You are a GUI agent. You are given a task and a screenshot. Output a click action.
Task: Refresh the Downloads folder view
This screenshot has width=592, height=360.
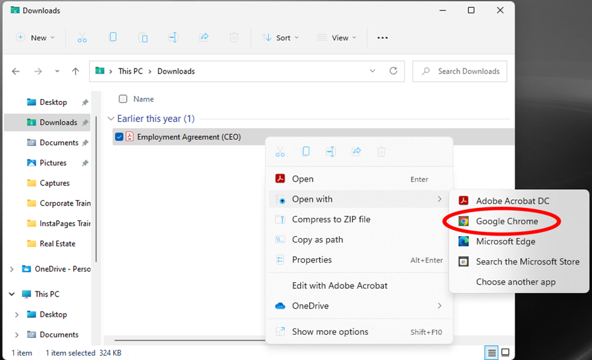point(393,71)
